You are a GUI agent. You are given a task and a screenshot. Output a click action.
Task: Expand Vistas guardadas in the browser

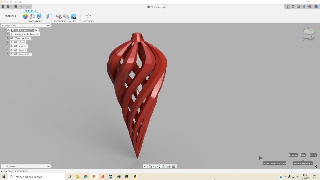click(7, 38)
